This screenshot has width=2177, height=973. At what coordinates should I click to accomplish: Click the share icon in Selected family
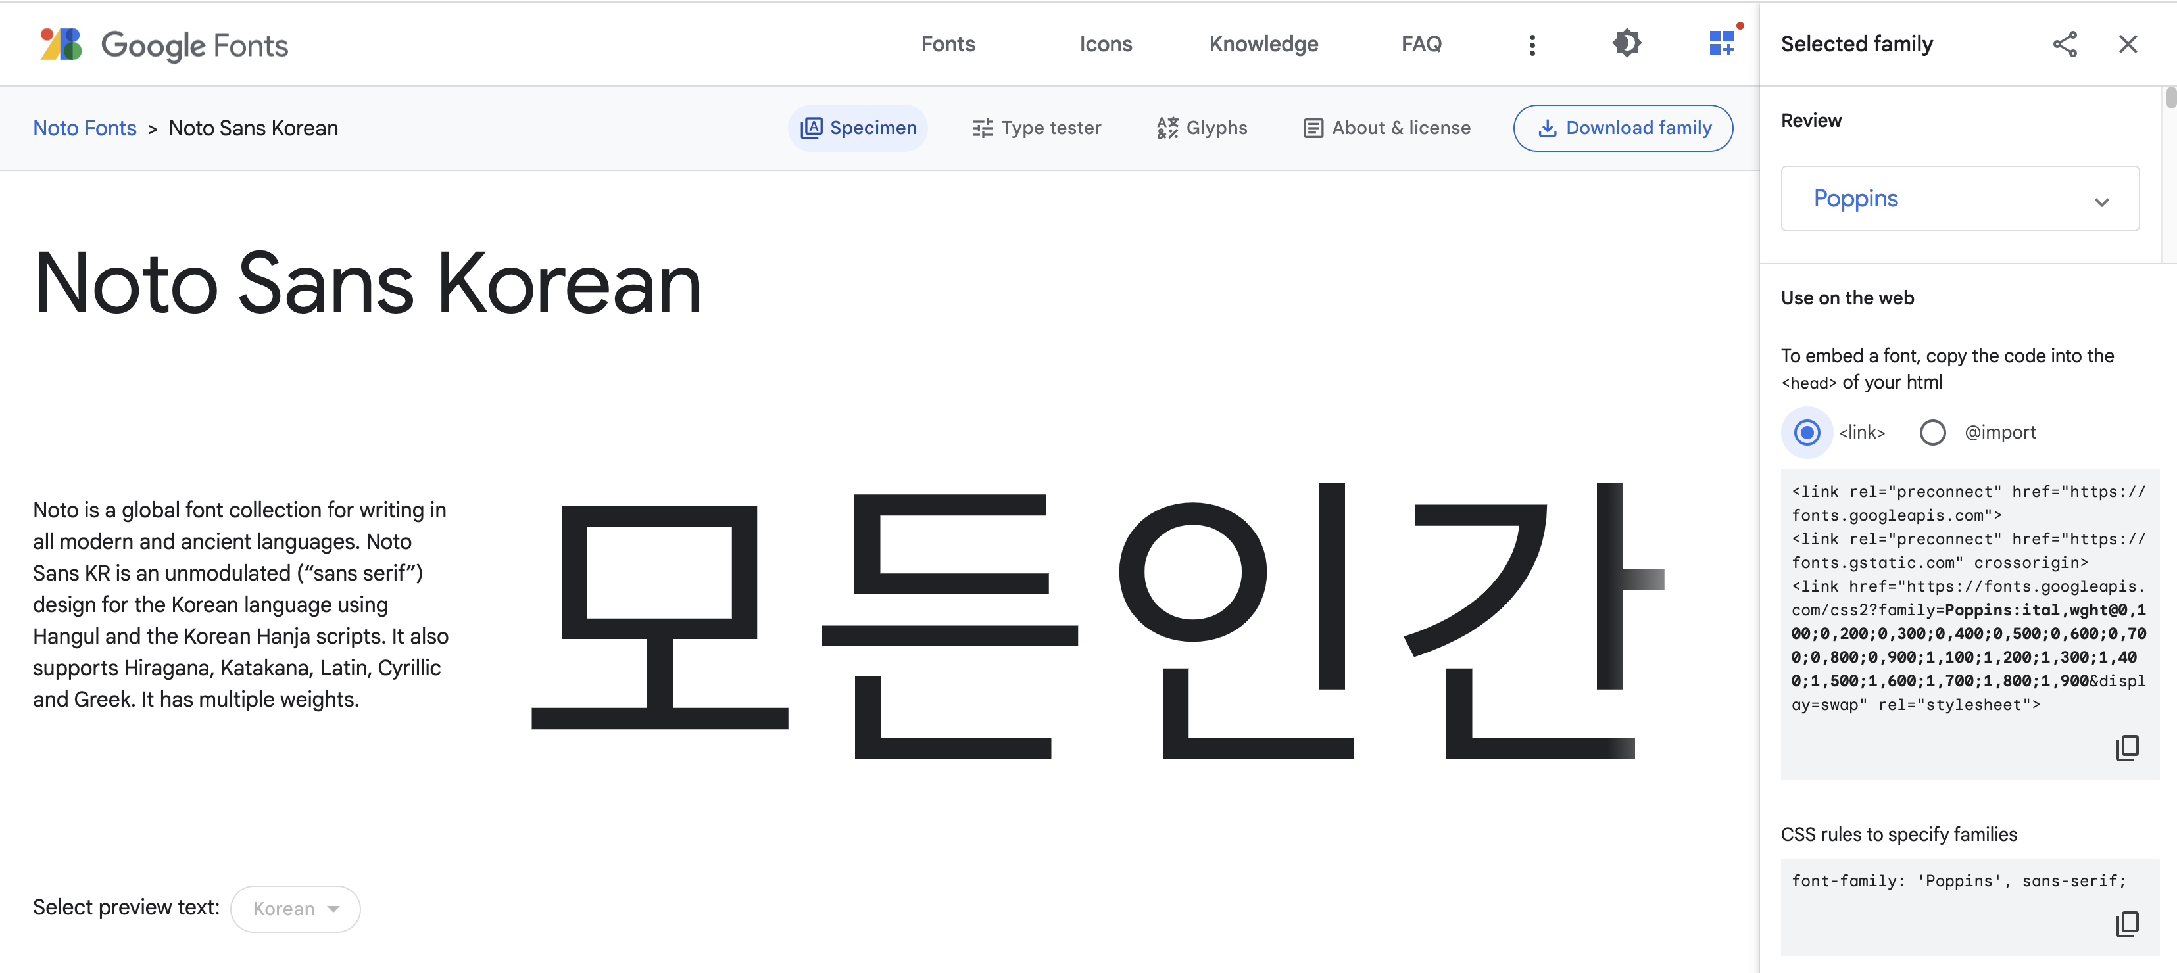[x=2065, y=44]
